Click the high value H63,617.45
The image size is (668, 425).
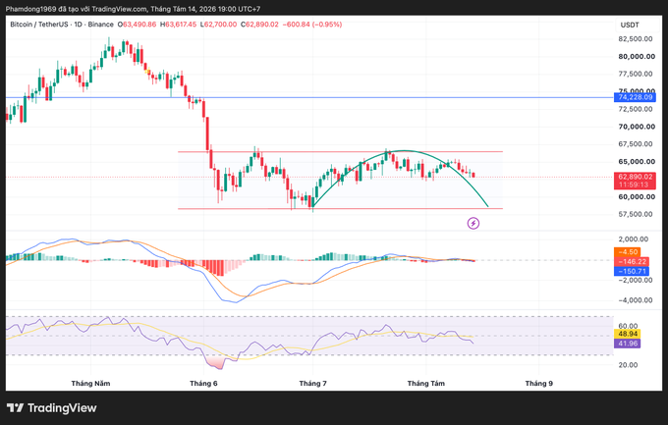click(x=178, y=25)
